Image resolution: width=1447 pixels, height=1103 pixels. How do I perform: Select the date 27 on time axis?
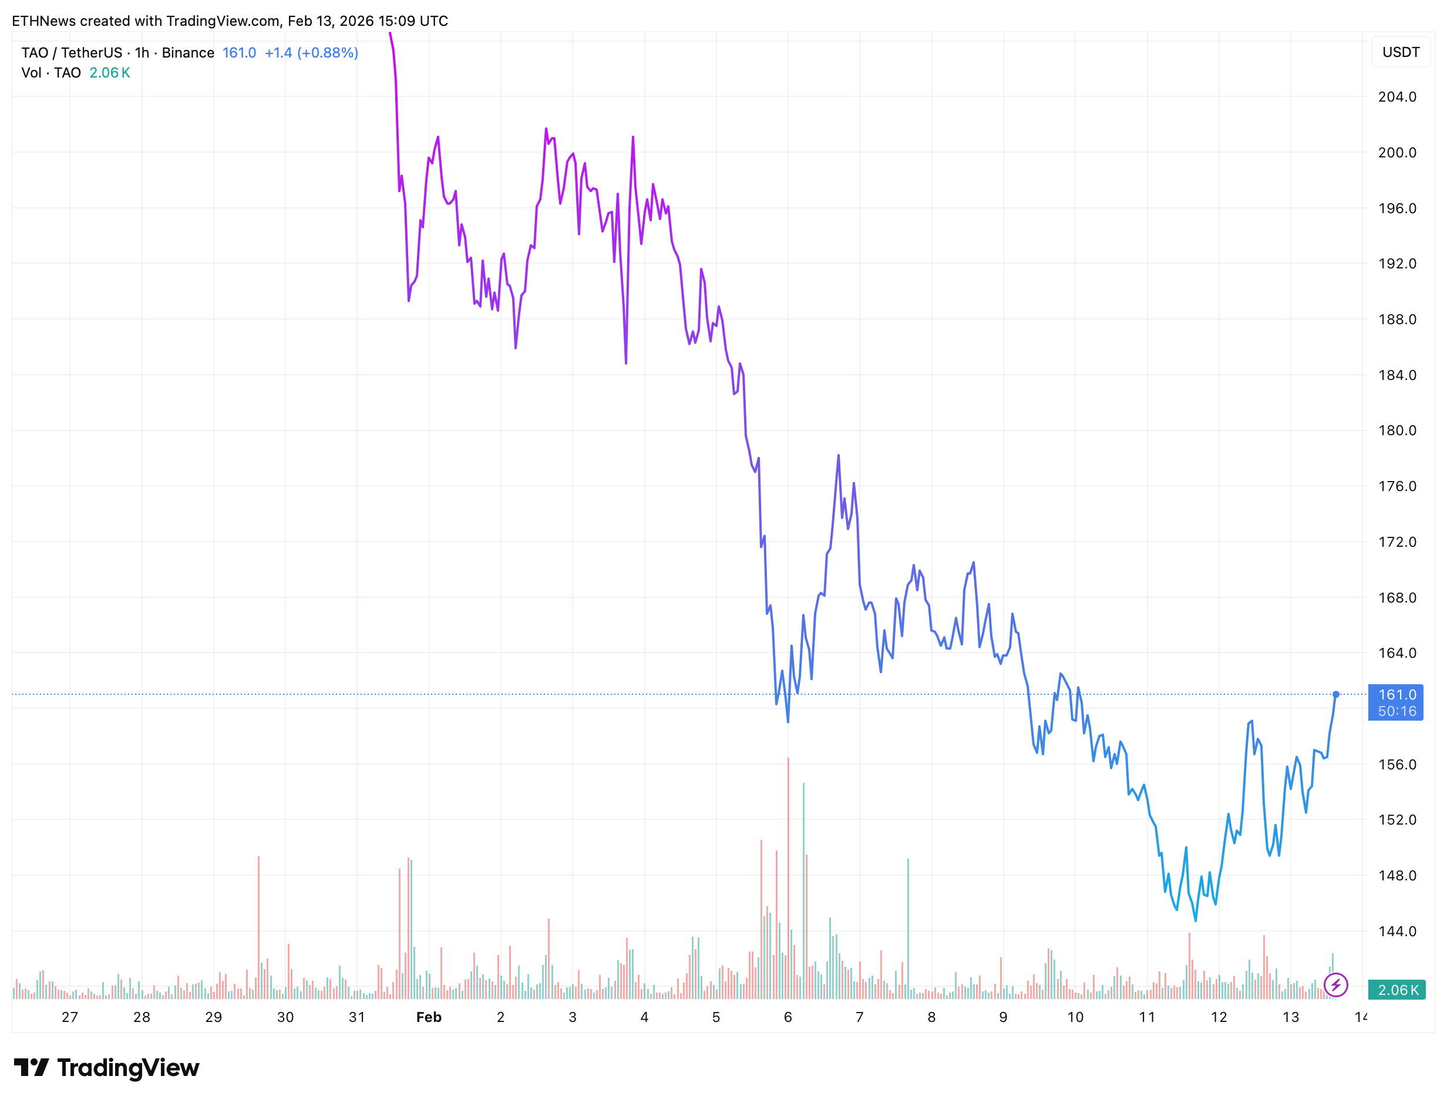click(70, 1017)
